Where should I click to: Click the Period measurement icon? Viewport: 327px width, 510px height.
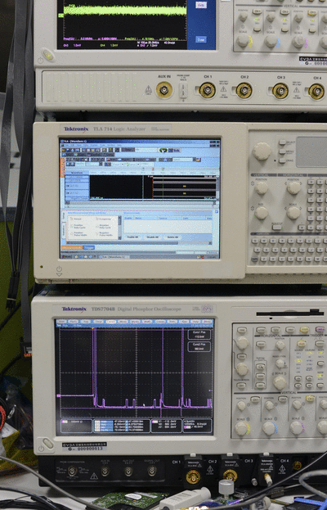click(72, 219)
